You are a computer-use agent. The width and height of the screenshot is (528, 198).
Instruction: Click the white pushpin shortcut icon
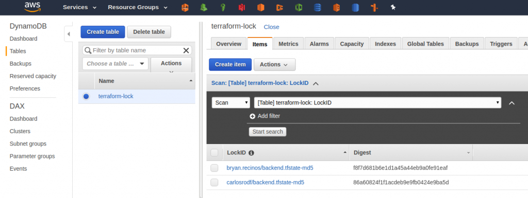pyautogui.click(x=393, y=7)
